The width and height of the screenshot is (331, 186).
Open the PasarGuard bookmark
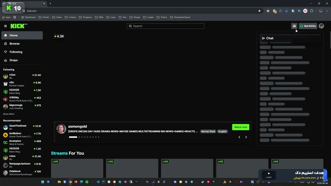pos(28,17)
